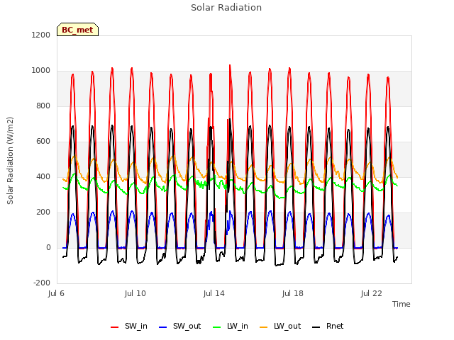
Task: Click the Solar Radiation (W/m2) y-axis label
Action: (10, 161)
